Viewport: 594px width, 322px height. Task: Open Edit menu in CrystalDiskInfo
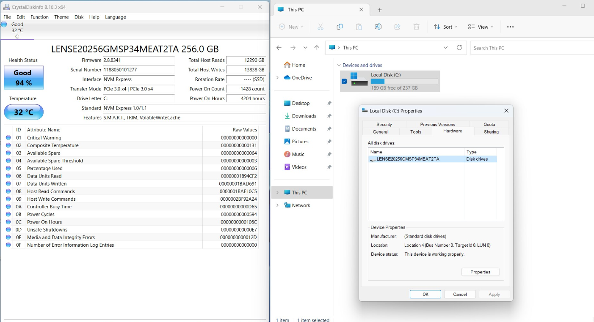pyautogui.click(x=21, y=17)
